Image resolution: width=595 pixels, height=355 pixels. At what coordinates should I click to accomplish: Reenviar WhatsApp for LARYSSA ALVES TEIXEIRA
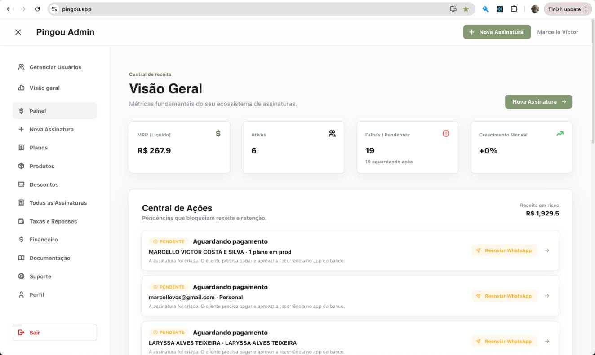pyautogui.click(x=504, y=341)
